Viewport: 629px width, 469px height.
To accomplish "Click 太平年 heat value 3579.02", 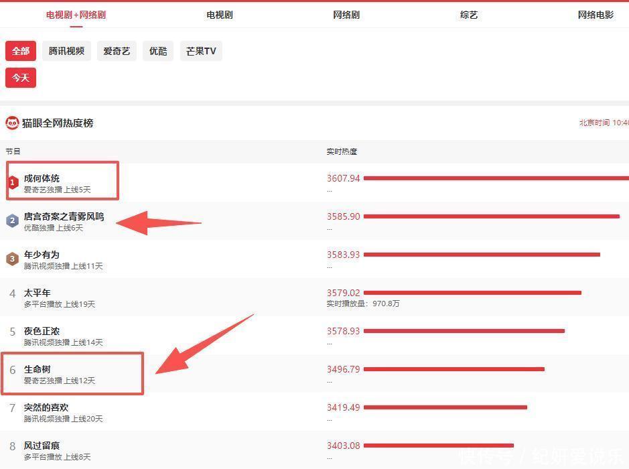I will (x=343, y=293).
